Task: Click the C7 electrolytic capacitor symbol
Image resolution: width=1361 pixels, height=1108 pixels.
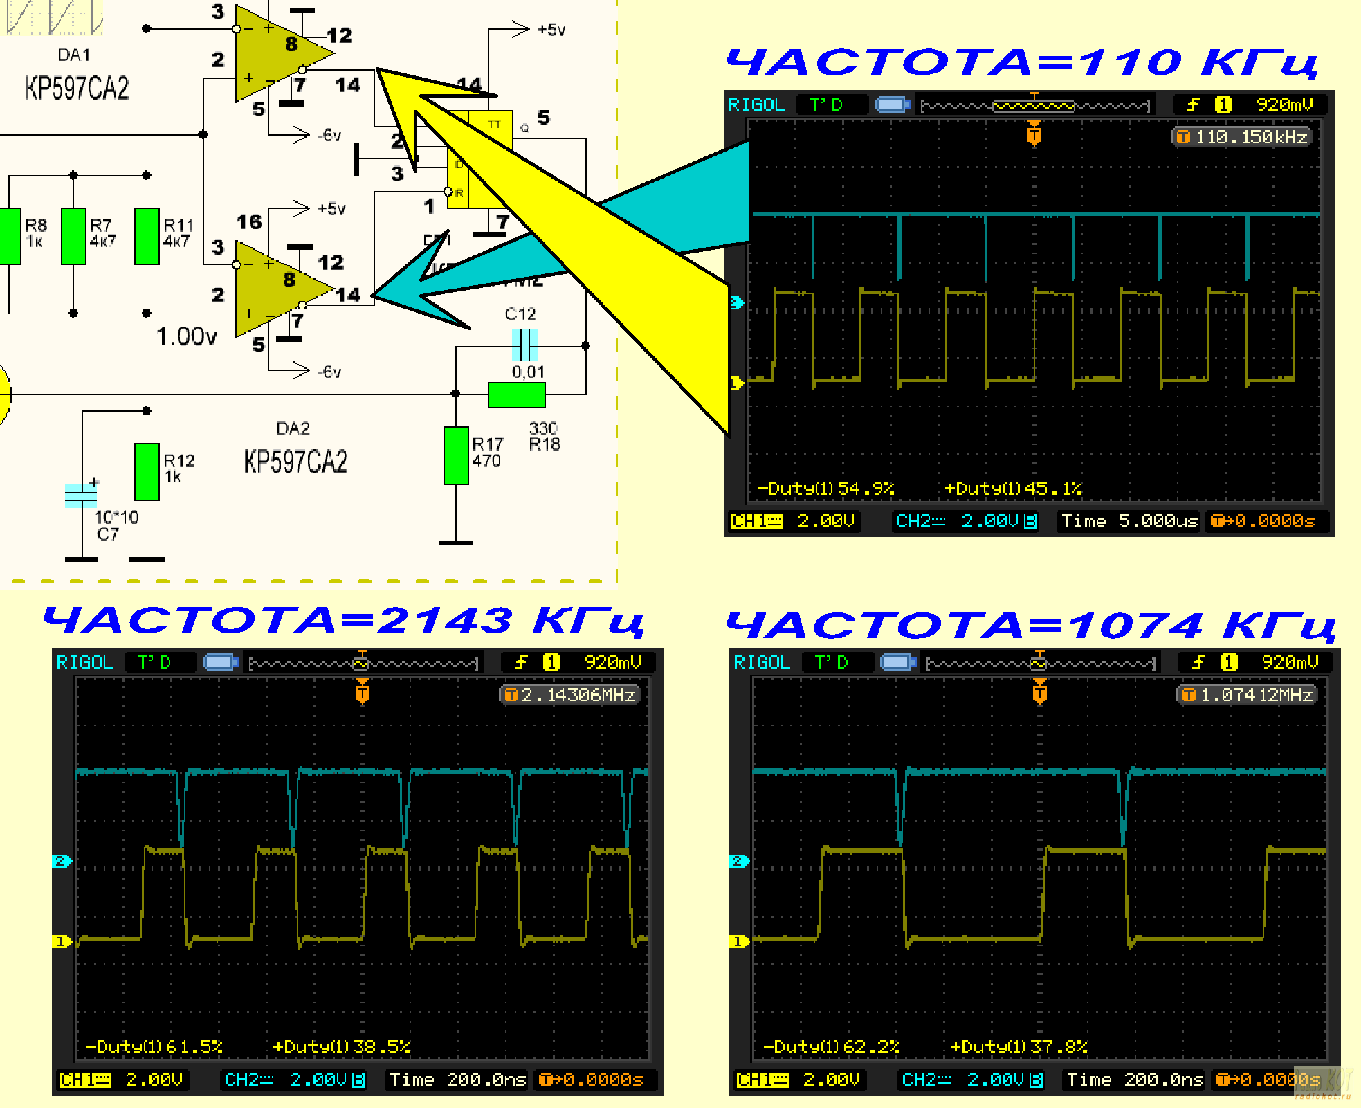Action: pyautogui.click(x=81, y=496)
